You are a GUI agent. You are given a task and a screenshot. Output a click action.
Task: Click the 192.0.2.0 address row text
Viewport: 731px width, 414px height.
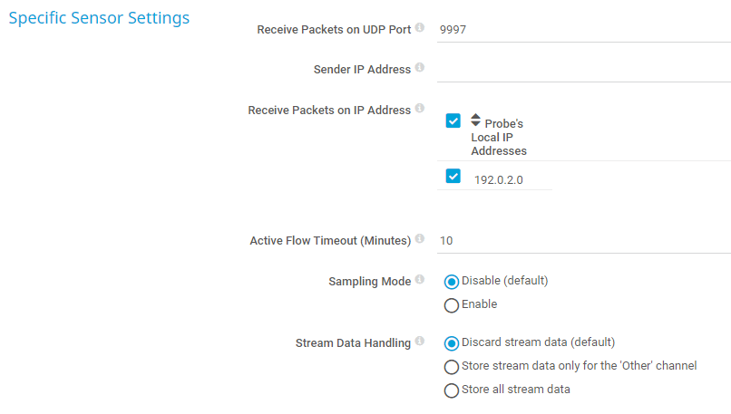point(497,179)
